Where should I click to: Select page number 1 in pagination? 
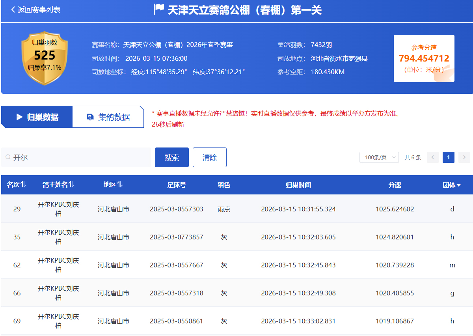coord(448,157)
